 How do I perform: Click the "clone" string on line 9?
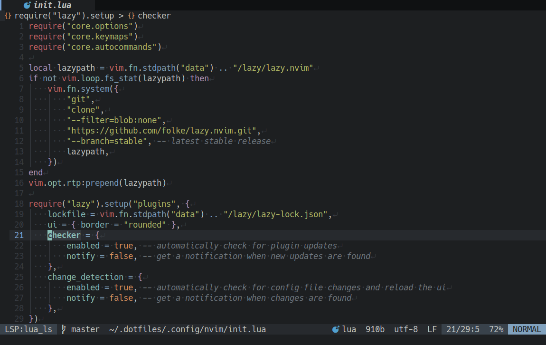(83, 110)
